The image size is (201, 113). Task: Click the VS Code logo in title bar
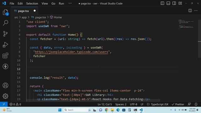4,3
